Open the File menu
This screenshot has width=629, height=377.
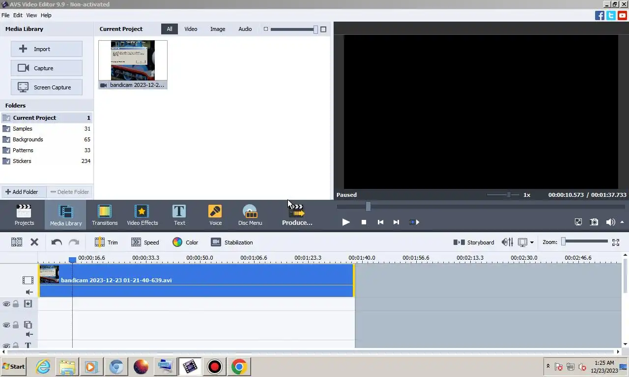[5, 15]
